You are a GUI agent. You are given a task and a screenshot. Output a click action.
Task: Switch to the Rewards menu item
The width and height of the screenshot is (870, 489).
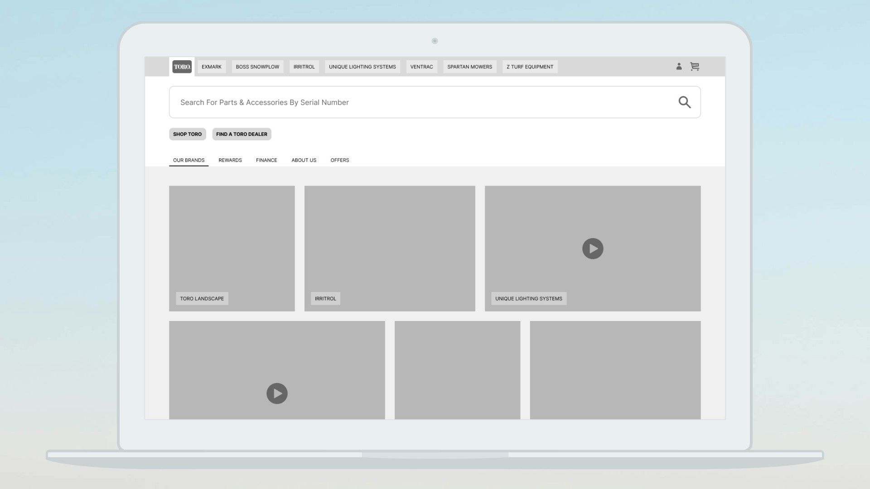[230, 160]
